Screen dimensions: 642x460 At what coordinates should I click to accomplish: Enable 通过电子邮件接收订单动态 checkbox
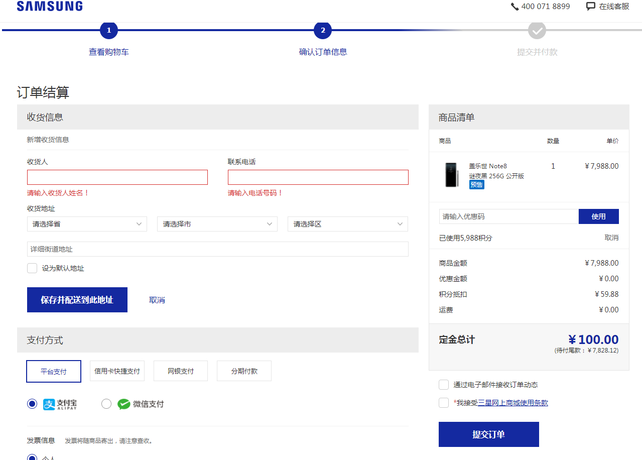tap(444, 385)
